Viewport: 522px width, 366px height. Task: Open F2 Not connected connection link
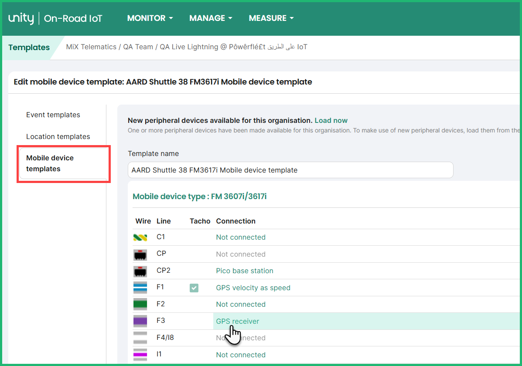pos(241,305)
